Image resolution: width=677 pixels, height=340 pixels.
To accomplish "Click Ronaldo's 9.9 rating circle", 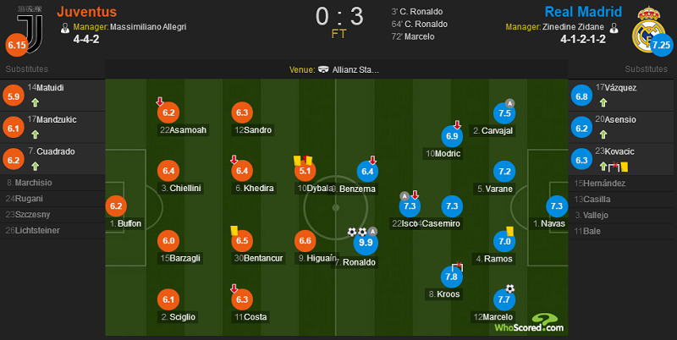I will (366, 243).
